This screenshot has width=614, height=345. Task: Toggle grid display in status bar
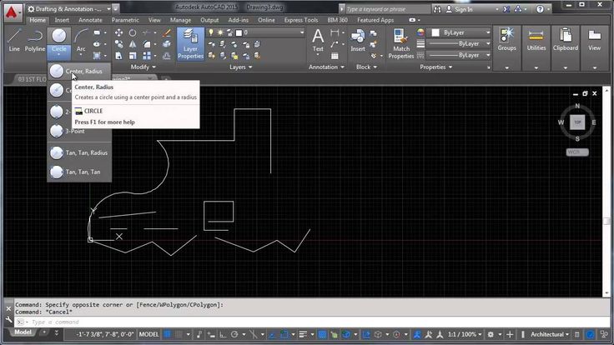point(167,334)
